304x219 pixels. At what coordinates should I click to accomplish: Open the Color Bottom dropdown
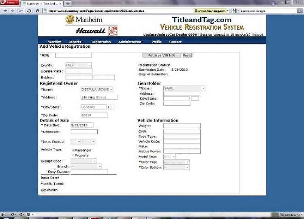click(176, 167)
